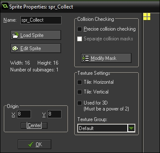Toggle Separate collision masks checkbox
Image resolution: width=160 pixels, height=153 pixels.
click(79, 39)
